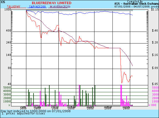This screenshot has height=118, width=159.
Task: Click the green 40000 volume label
Action: click(x=7, y=91)
